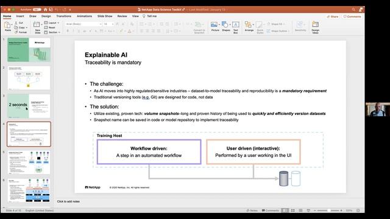Screen dimensions: 390x219
Task: Click the zoom slider in status bar
Action: [328, 210]
